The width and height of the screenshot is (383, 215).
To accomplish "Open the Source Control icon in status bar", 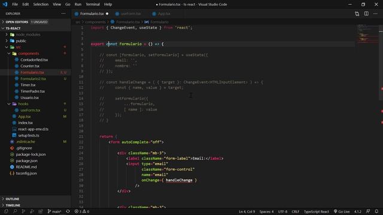I will tap(23, 211).
